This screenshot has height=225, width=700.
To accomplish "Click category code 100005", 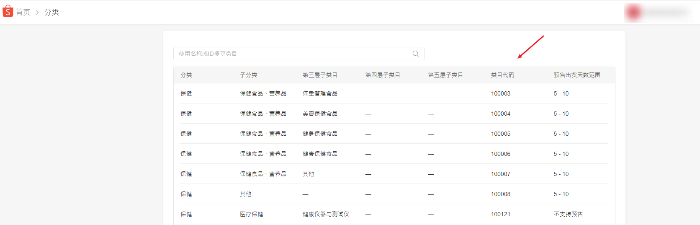I will [501, 134].
